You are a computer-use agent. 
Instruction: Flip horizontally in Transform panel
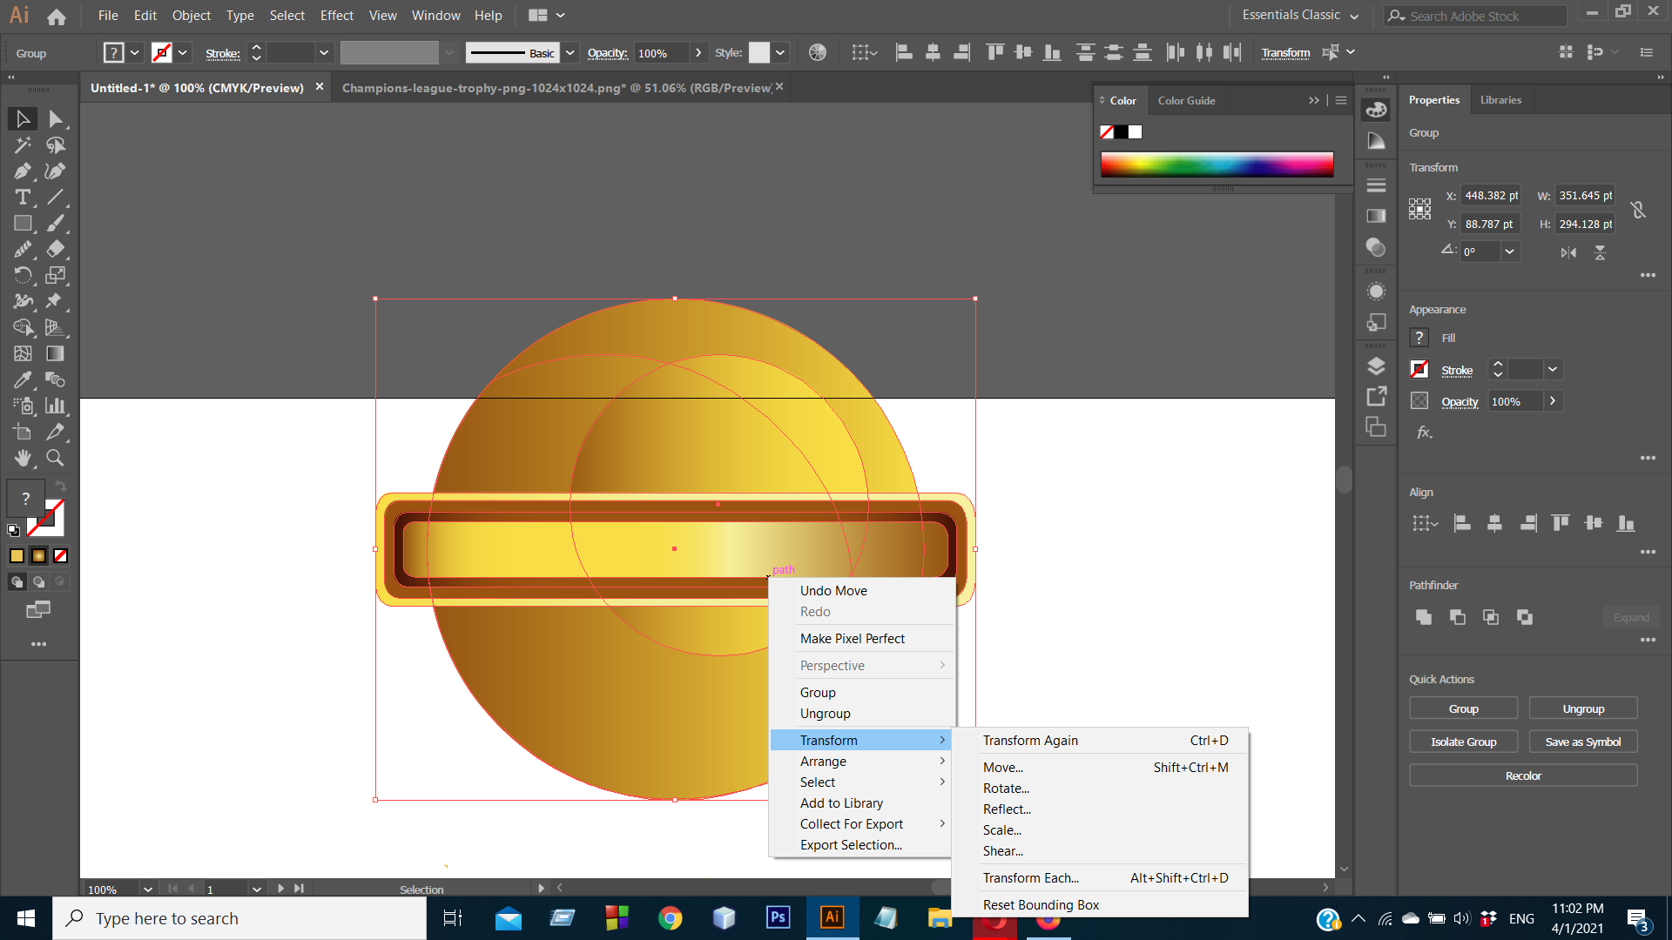click(x=1568, y=252)
